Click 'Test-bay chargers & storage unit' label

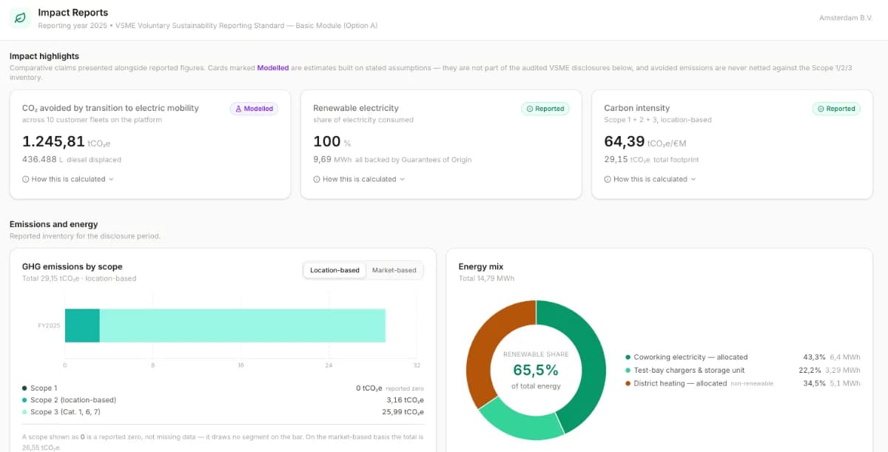(x=689, y=370)
